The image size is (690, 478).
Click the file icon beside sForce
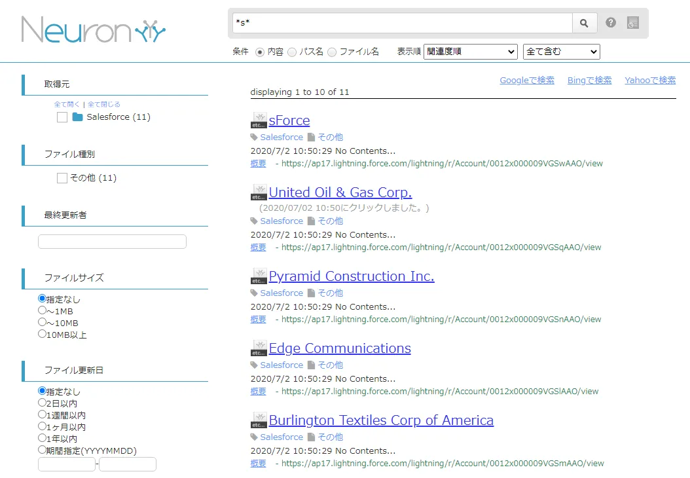pyautogui.click(x=259, y=120)
